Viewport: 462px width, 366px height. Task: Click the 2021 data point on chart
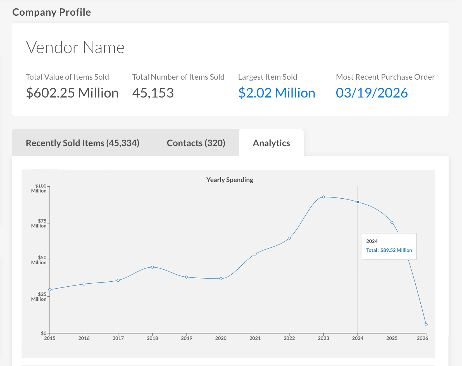[255, 254]
